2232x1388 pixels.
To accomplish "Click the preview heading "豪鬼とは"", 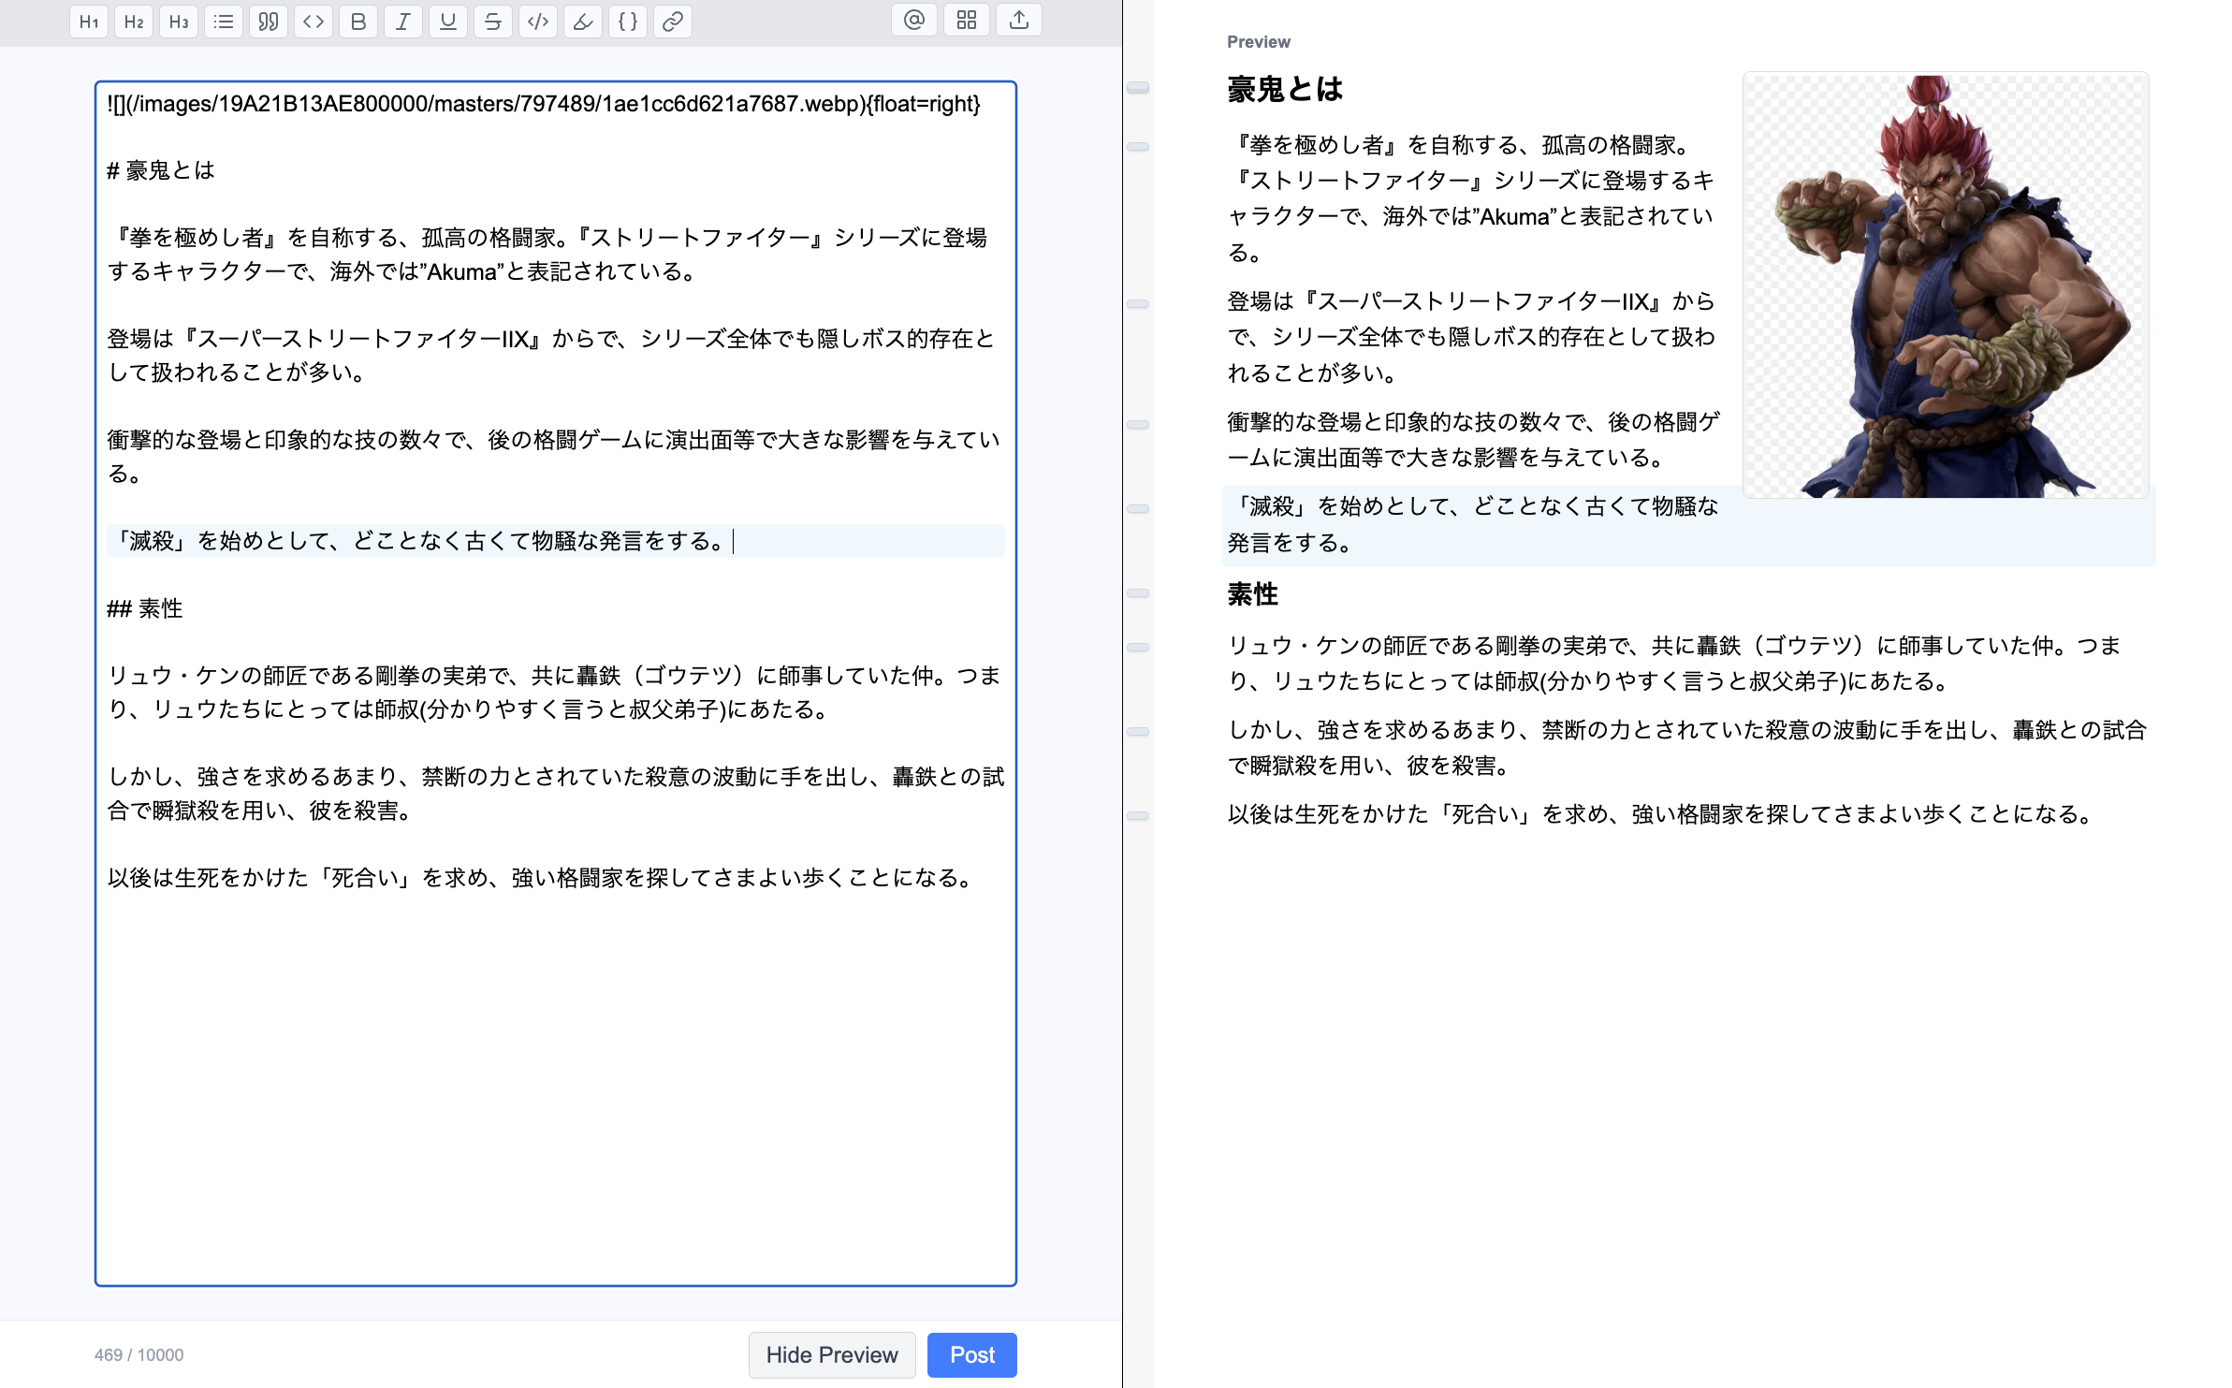I will (1286, 90).
